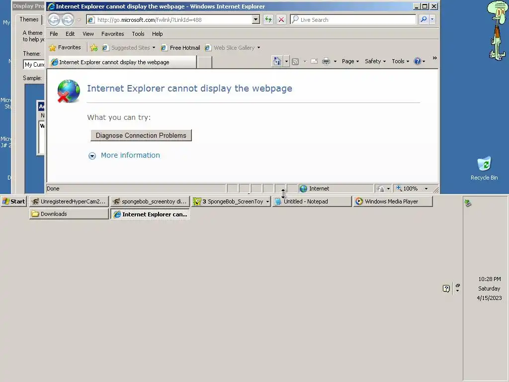Click the system tray safely remove icon
The width and height of the screenshot is (509, 382).
(x=468, y=203)
